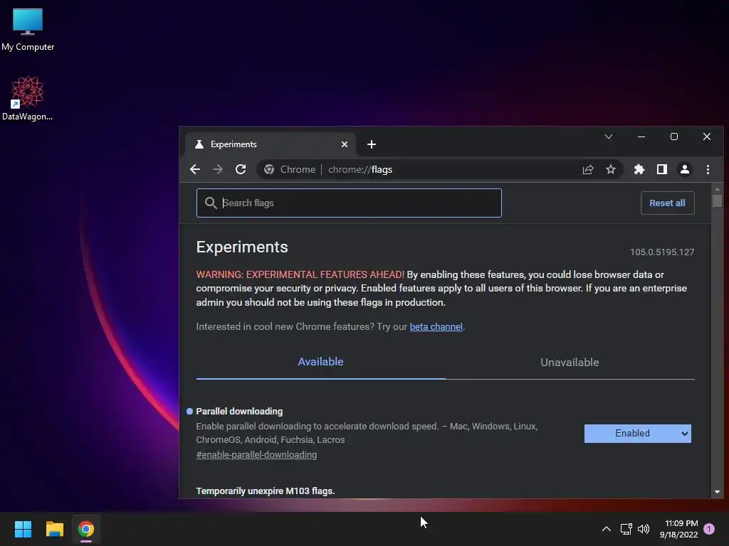729x546 pixels.
Task: Click the page scrollbar up arrow
Action: [x=717, y=189]
